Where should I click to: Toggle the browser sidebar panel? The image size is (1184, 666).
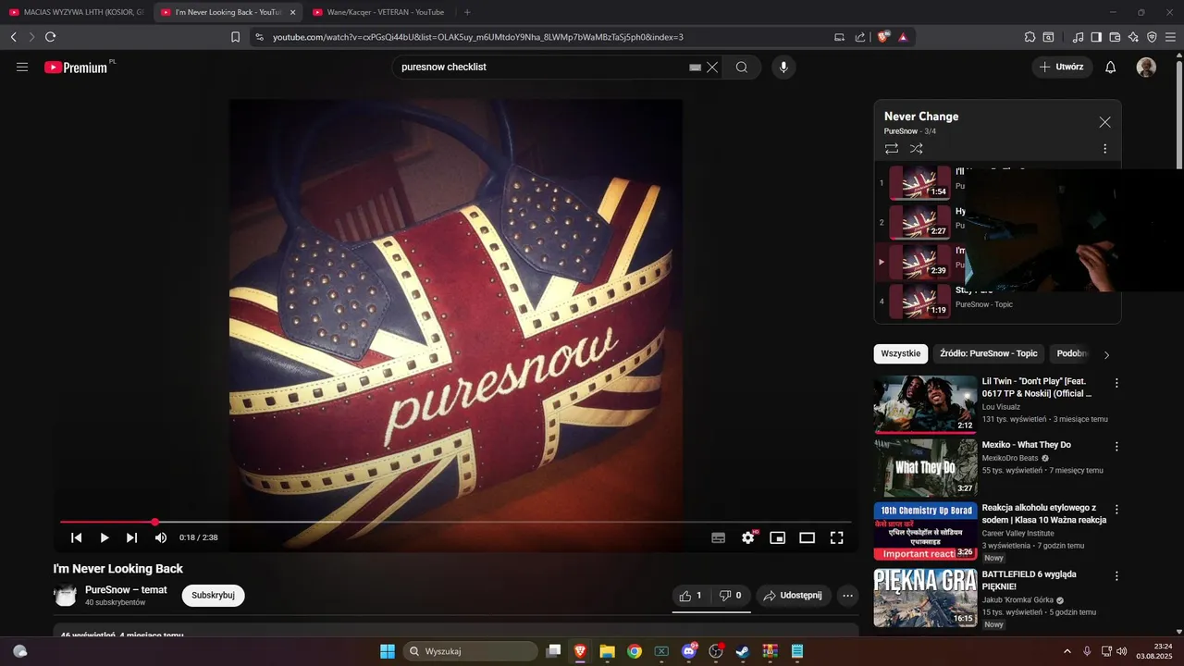coord(1096,37)
